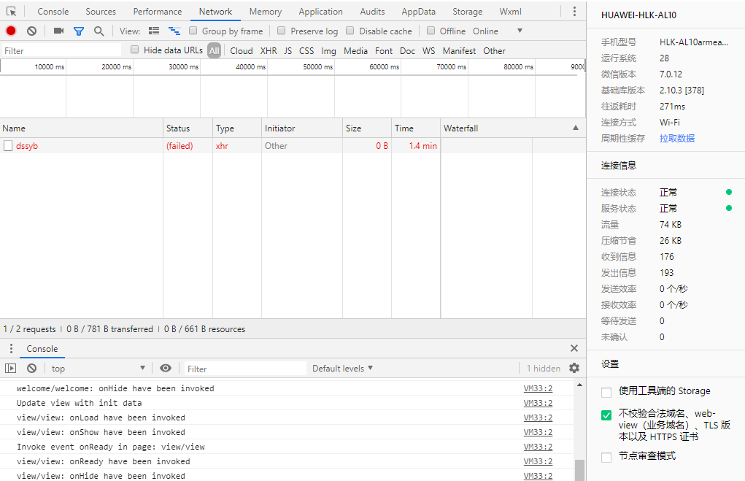Filter requests by XHR
Image resolution: width=745 pixels, height=481 pixels.
pyautogui.click(x=269, y=50)
